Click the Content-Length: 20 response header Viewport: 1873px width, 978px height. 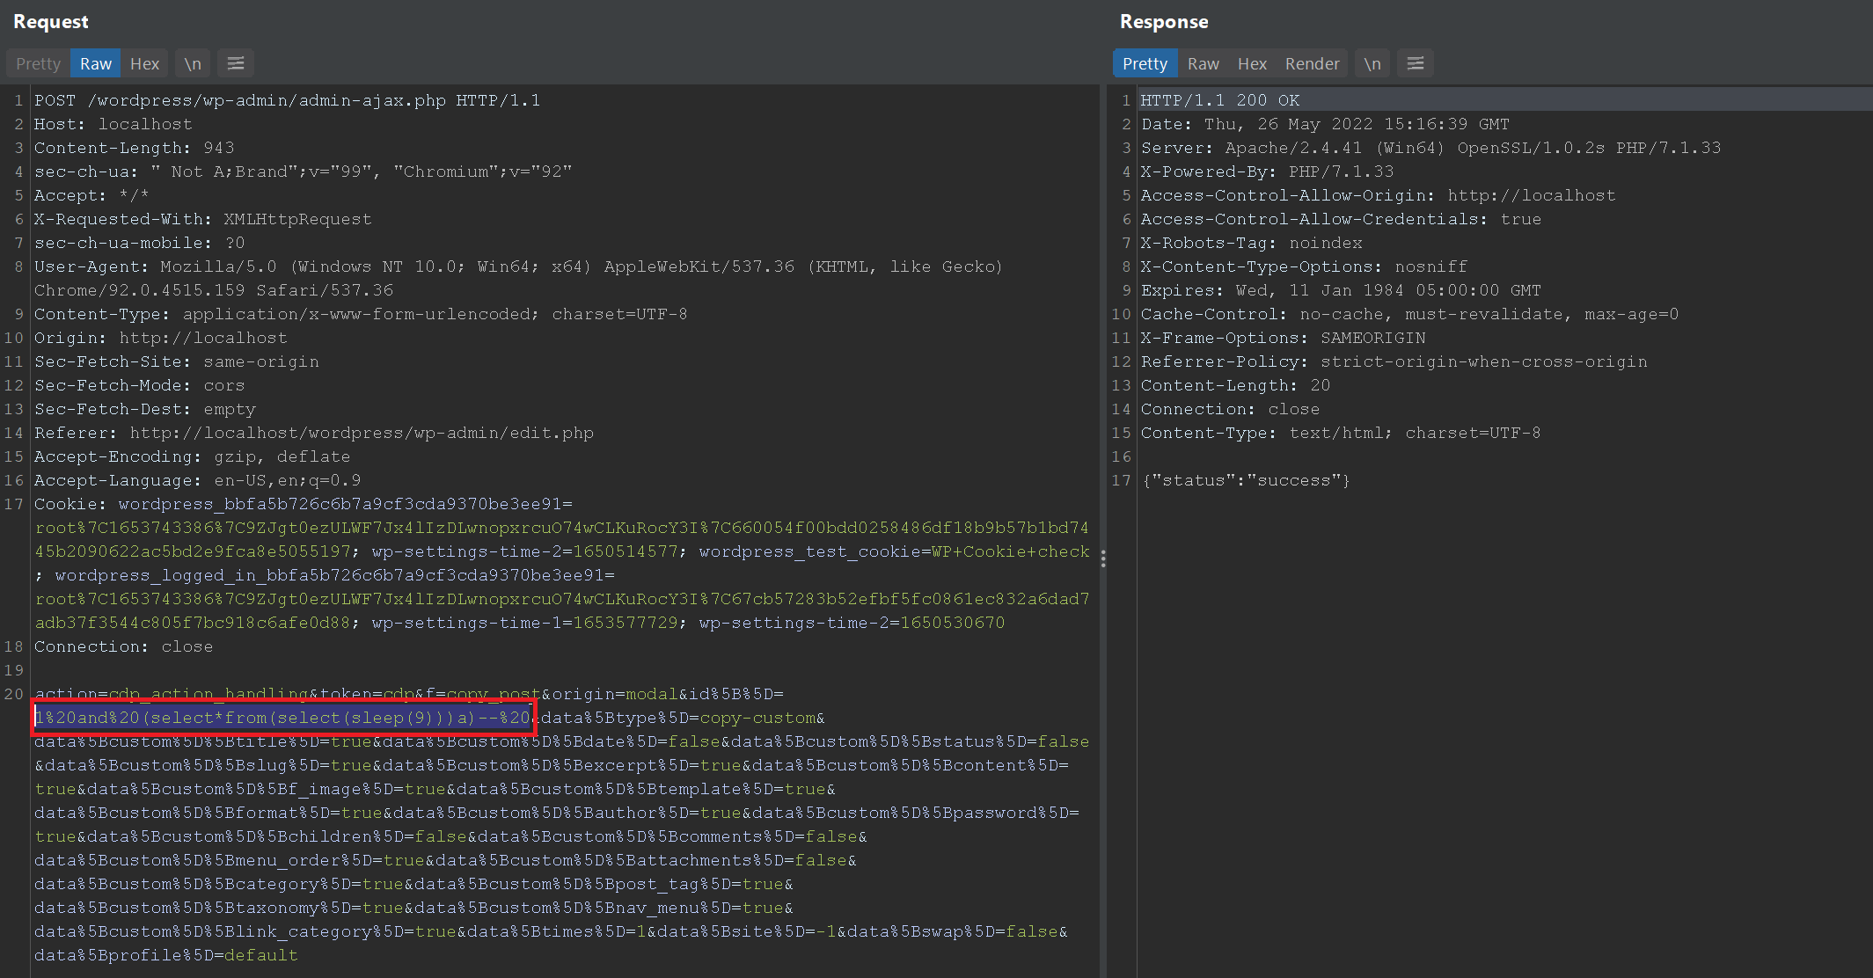click(x=1236, y=385)
